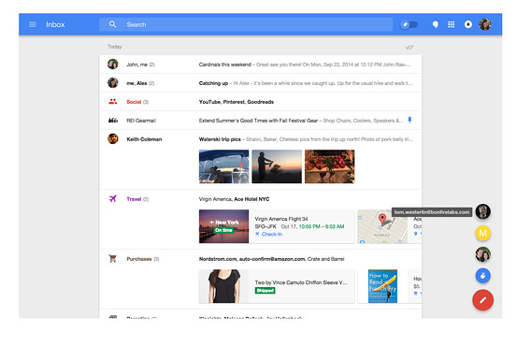Viewport: 517px width, 345px height.
Task: Open YouTube, Pinterest, Goodreads bundle summary
Action: 237,102
